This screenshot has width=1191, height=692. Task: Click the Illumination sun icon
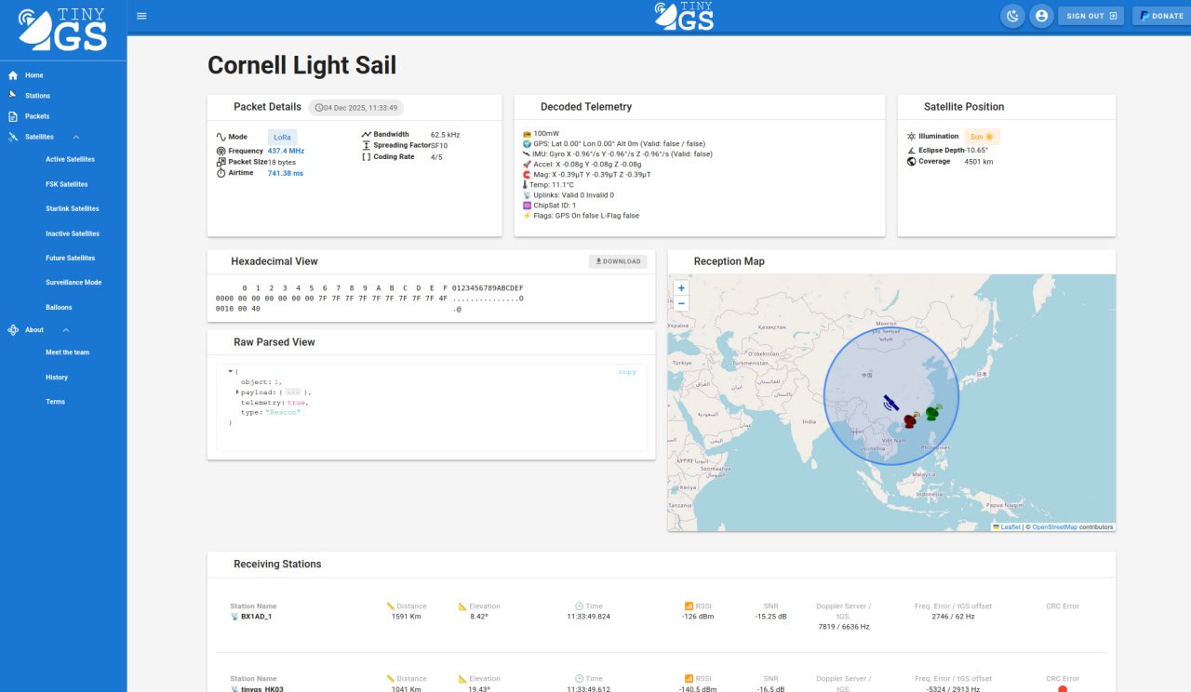[912, 137]
